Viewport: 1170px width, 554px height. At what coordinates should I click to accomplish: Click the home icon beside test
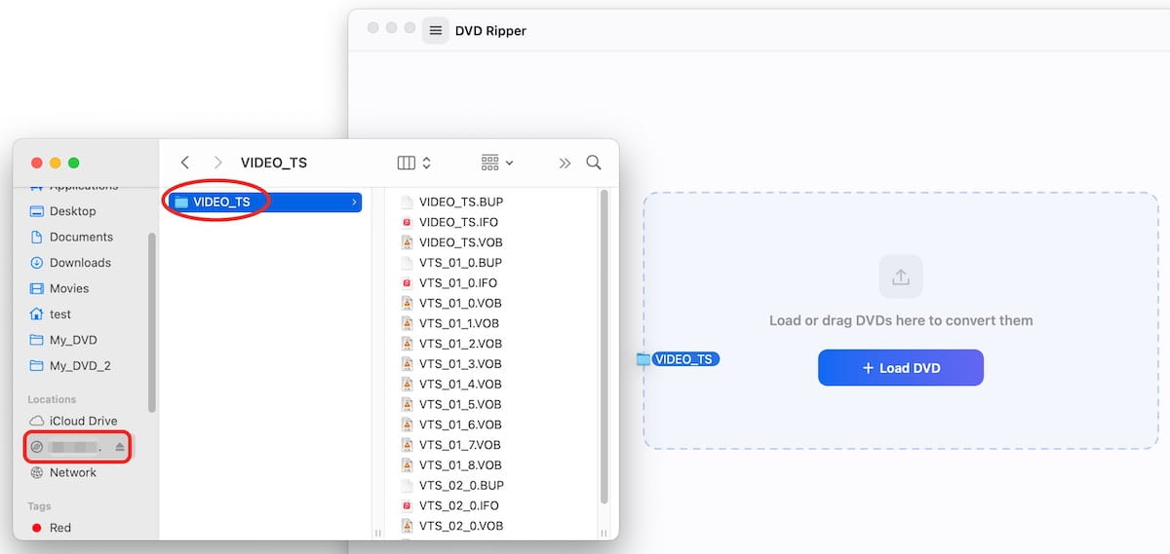(37, 314)
